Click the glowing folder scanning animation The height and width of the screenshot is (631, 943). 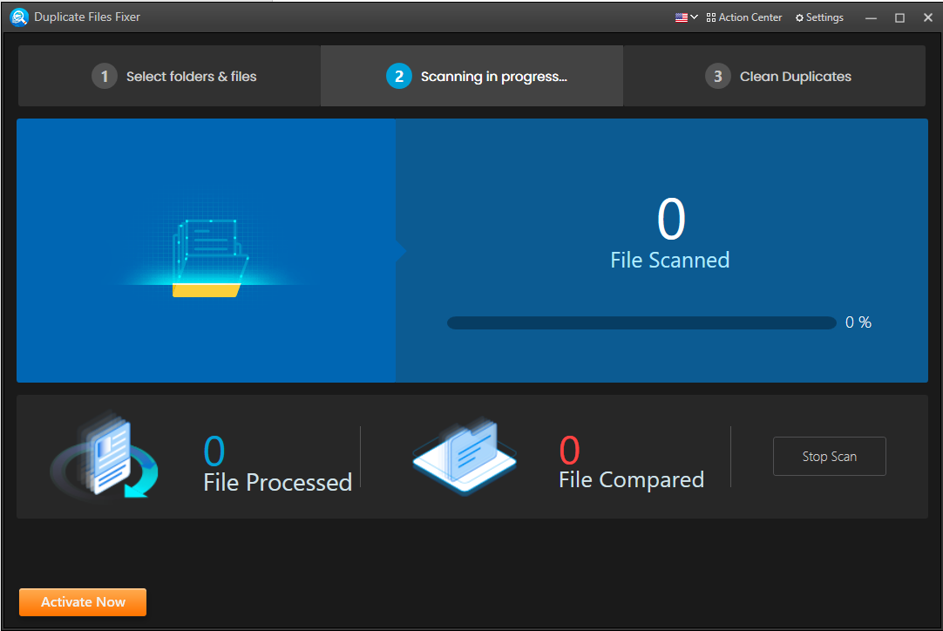click(209, 257)
